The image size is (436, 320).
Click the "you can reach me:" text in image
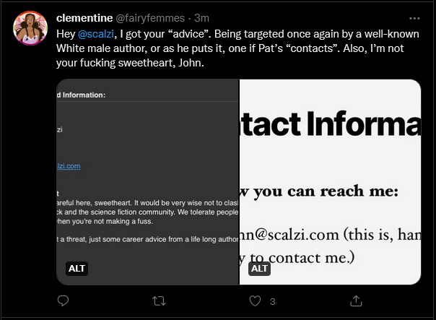pyautogui.click(x=326, y=191)
